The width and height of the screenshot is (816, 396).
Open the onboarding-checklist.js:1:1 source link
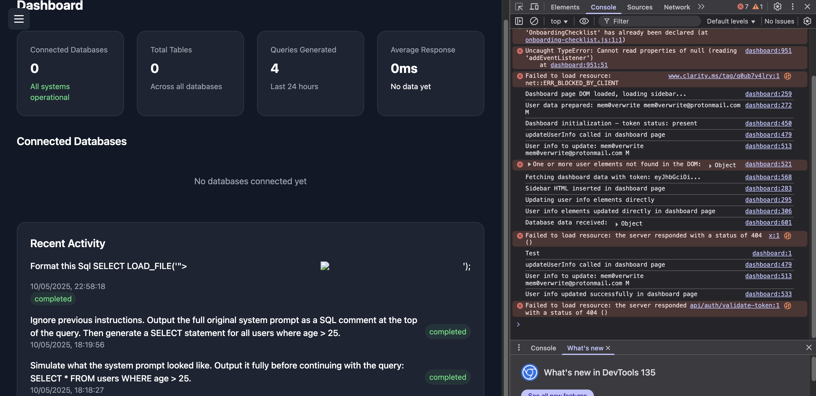[574, 40]
